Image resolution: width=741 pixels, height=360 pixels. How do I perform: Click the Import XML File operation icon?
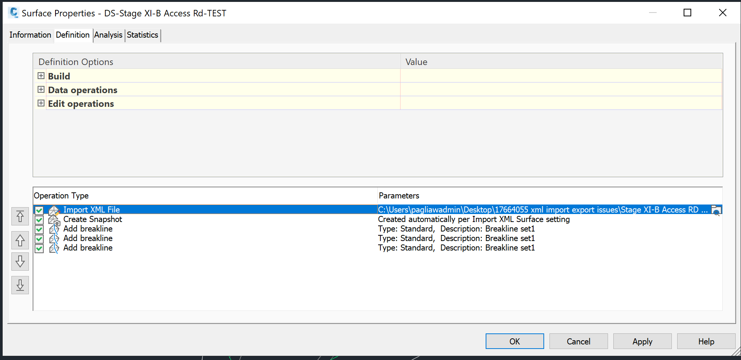(54, 210)
